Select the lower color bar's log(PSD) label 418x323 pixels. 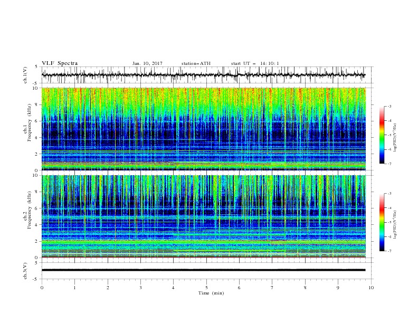[395, 225]
